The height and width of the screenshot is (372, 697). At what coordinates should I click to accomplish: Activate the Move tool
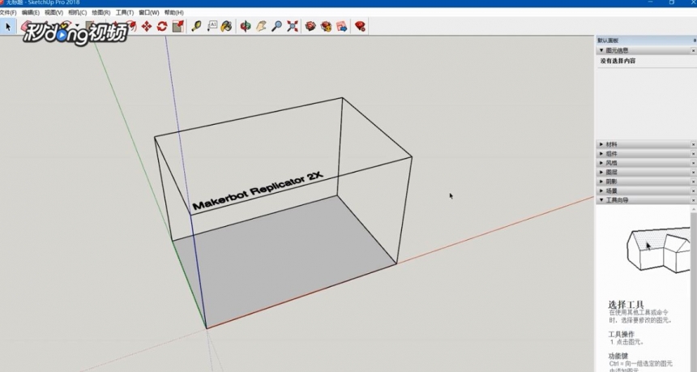pos(146,27)
